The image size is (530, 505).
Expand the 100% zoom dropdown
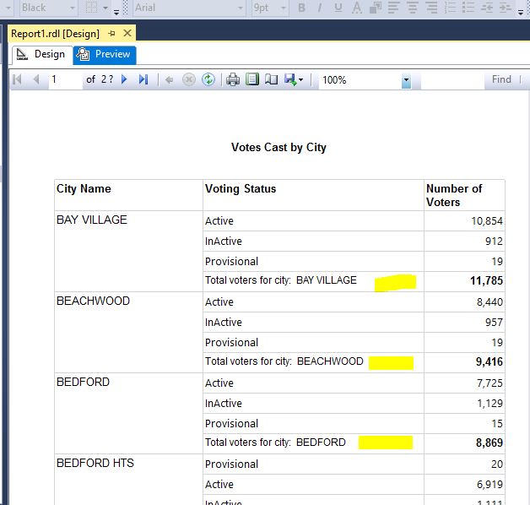click(x=406, y=80)
